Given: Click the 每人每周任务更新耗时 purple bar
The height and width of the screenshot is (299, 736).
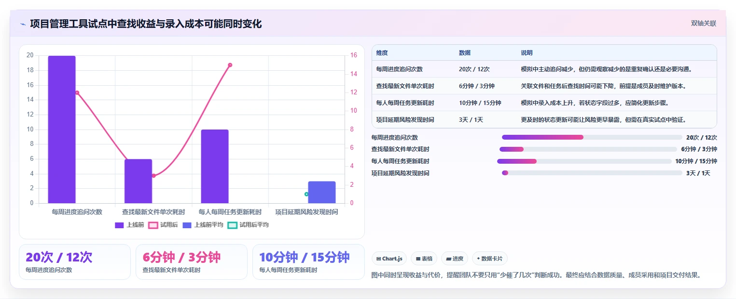Looking at the screenshot, I should click(215, 167).
